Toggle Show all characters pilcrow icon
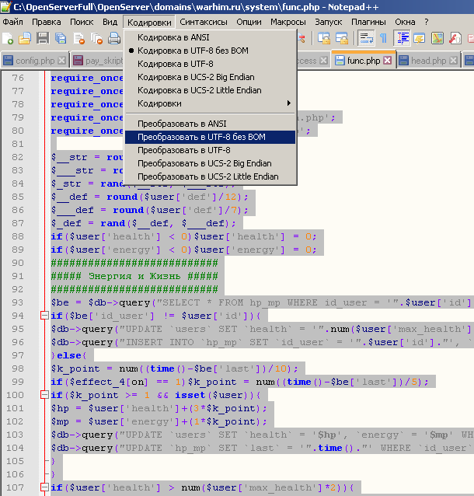The image size is (474, 496). (383, 38)
